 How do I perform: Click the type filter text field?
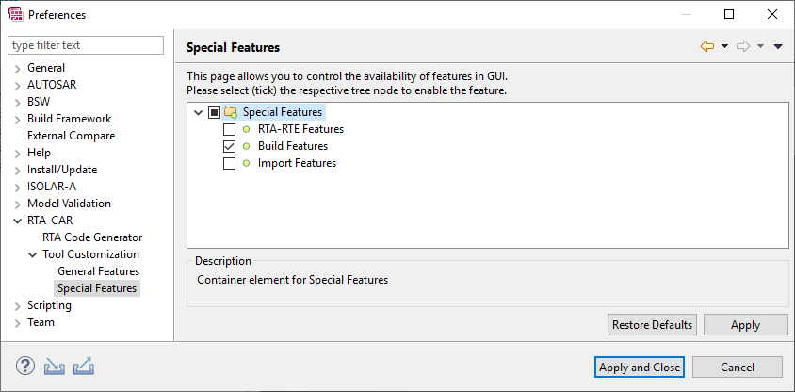86,45
